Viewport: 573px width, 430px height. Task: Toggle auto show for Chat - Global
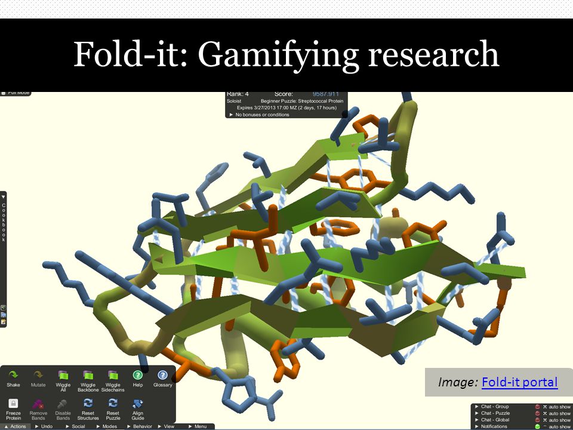click(x=559, y=420)
